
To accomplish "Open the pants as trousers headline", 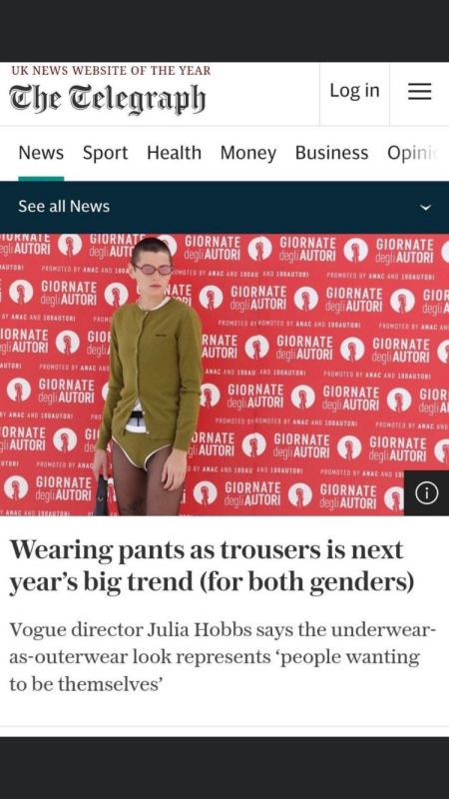I will (212, 566).
